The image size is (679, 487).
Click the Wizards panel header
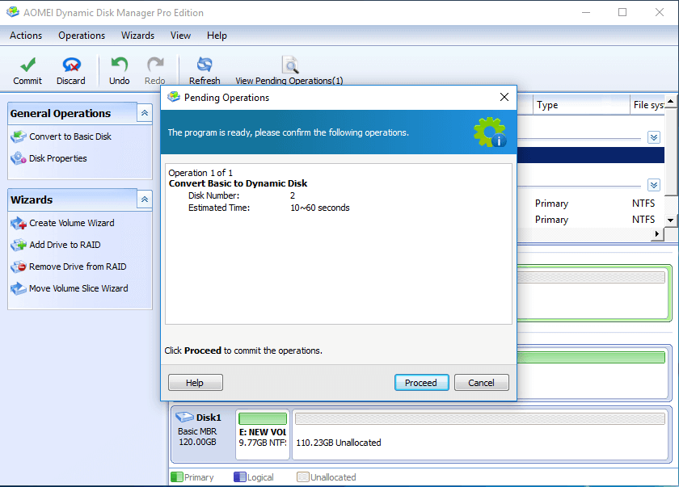point(72,199)
